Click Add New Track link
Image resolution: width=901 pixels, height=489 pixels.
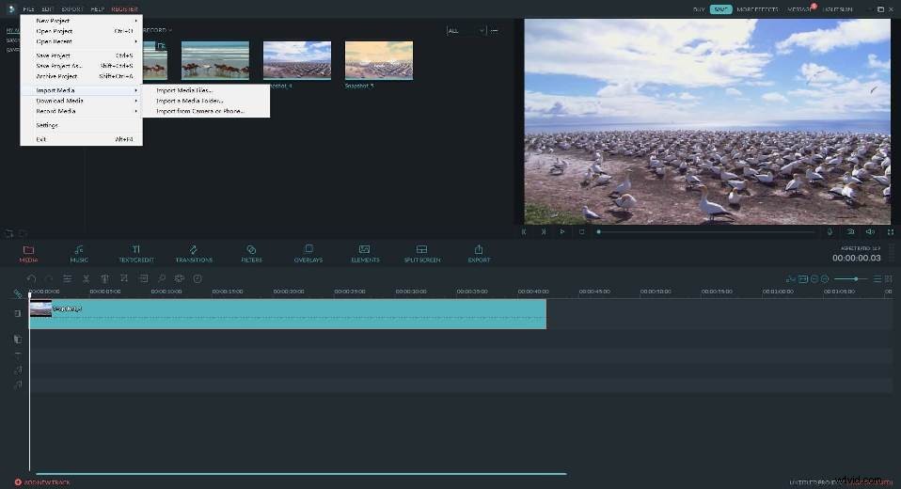click(x=42, y=482)
